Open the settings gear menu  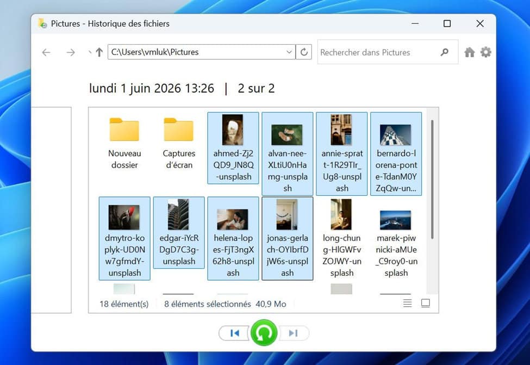(x=486, y=52)
